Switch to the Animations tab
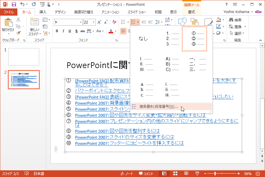The height and width of the screenshot is (177, 265). coord(110,12)
